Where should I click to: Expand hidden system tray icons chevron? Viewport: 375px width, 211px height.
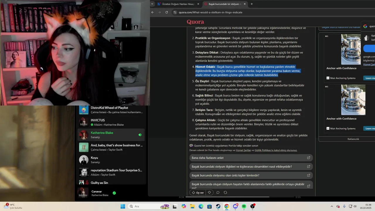(x=332, y=206)
